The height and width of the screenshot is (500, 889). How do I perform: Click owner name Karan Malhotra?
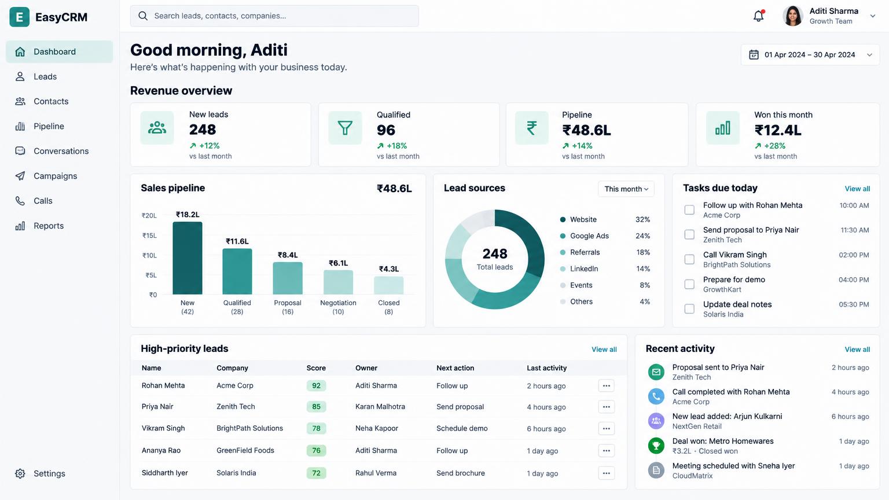(x=380, y=407)
